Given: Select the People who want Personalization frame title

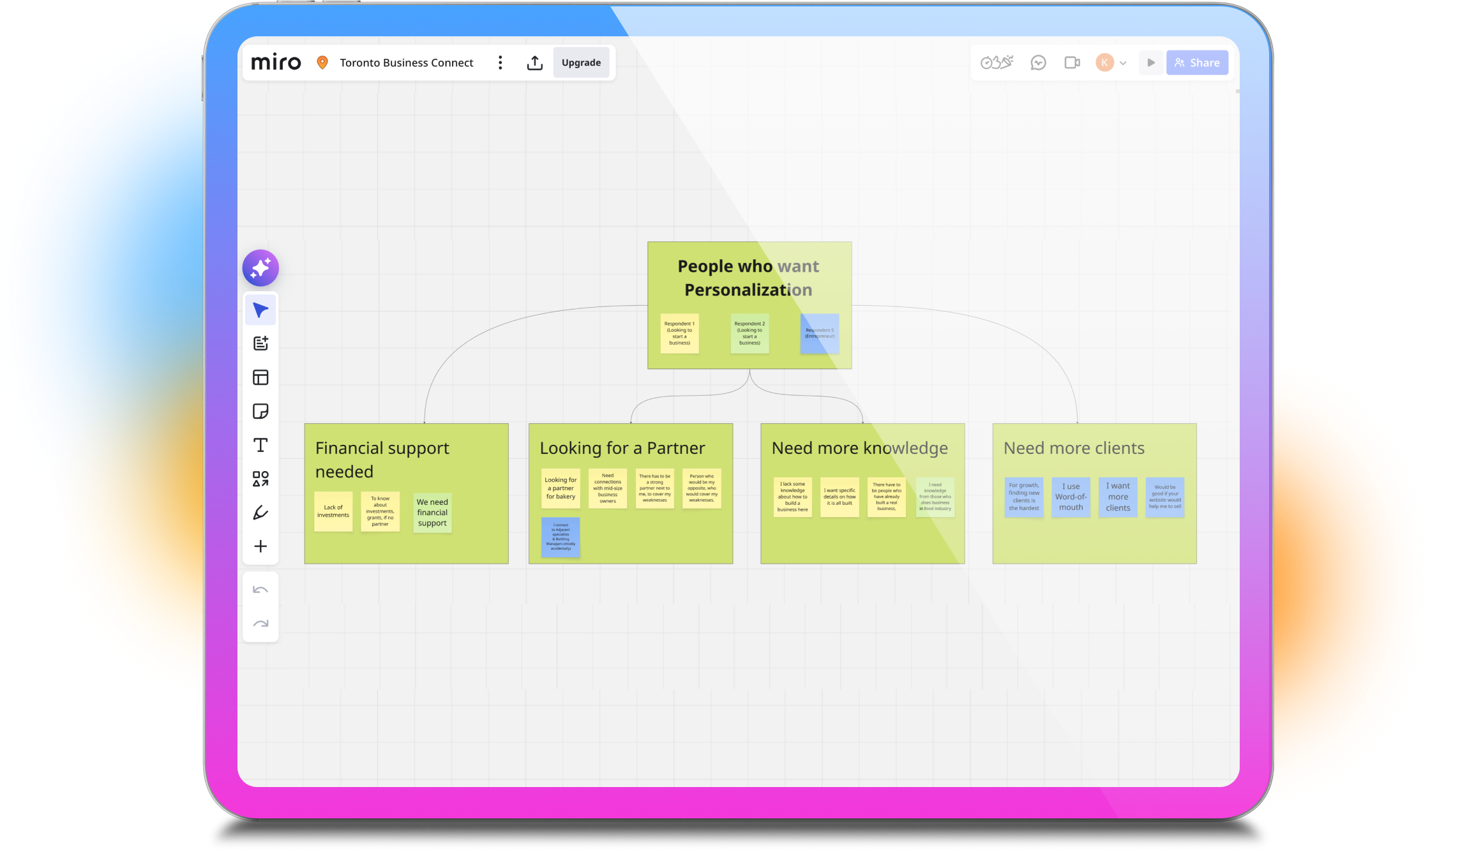Looking at the screenshot, I should pyautogui.click(x=748, y=278).
